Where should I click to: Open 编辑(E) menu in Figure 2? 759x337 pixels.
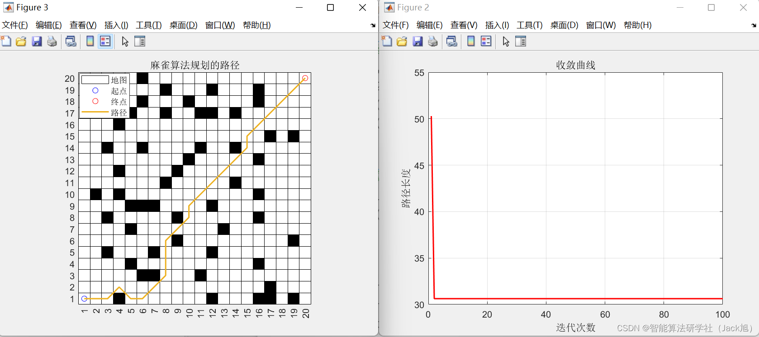430,25
